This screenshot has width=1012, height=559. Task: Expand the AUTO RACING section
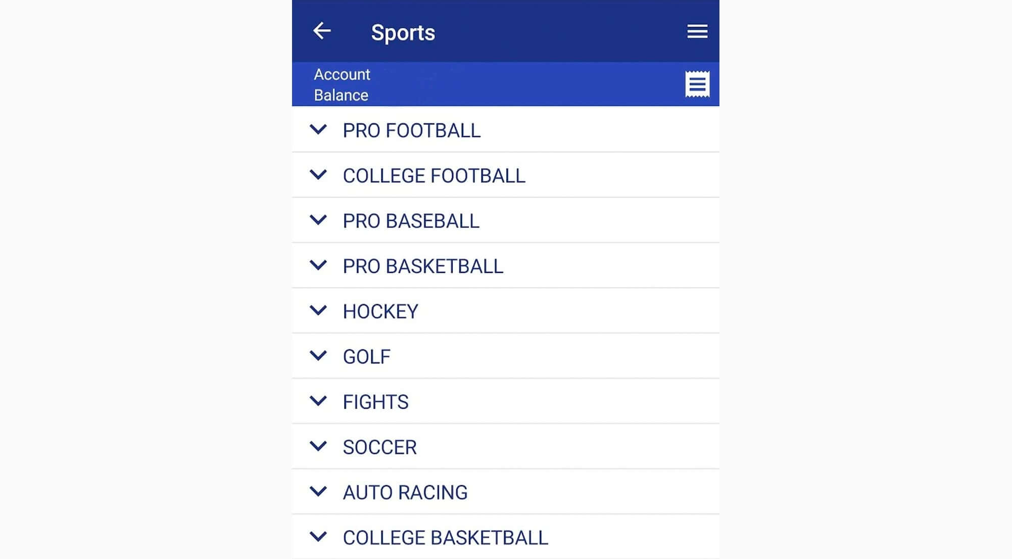tap(318, 491)
